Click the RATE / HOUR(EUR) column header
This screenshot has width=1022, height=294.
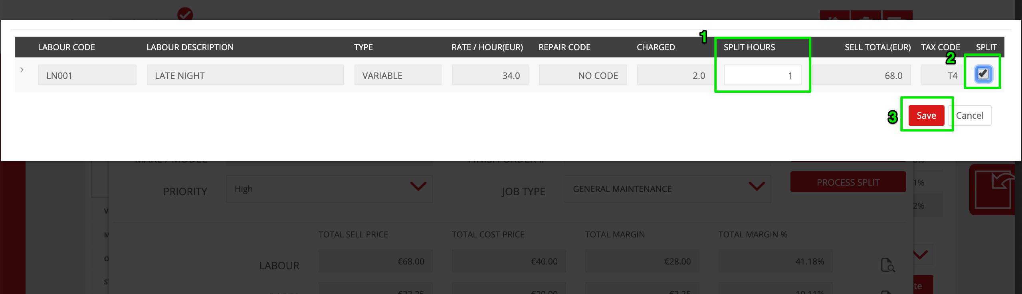coord(487,47)
